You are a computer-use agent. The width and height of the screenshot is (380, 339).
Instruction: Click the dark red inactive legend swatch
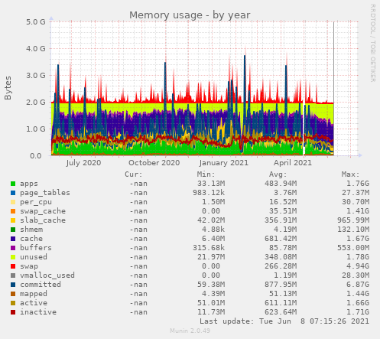click(13, 312)
